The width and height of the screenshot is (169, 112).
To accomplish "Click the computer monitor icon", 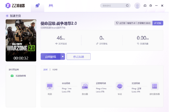I will pos(50,86).
